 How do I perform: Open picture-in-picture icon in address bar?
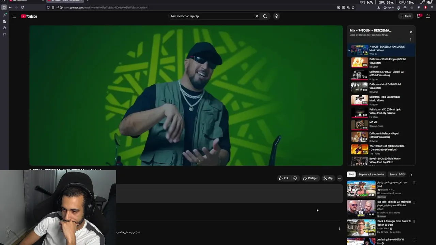pyautogui.click(x=339, y=7)
